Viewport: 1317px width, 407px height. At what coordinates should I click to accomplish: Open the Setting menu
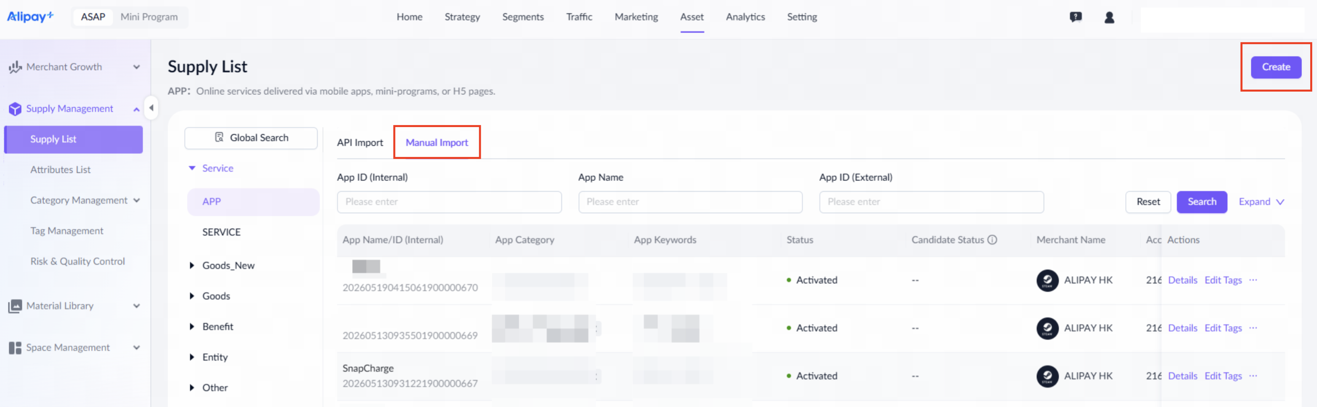pos(802,17)
